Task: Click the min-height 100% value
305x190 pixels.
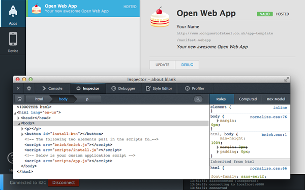Action: (217, 143)
